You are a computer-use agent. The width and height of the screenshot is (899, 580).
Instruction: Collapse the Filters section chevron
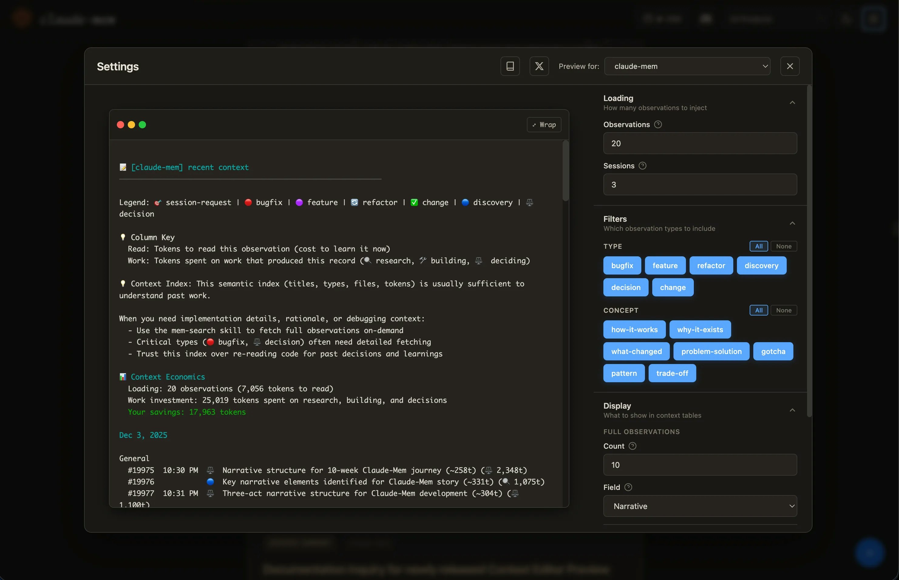pos(792,223)
